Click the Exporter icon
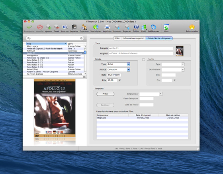The height and width of the screenshot is (174, 223). click(127, 27)
